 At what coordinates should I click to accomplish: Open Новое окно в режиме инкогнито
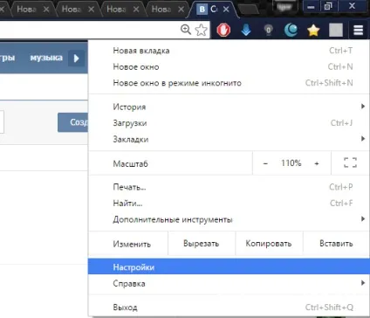[x=229, y=83]
